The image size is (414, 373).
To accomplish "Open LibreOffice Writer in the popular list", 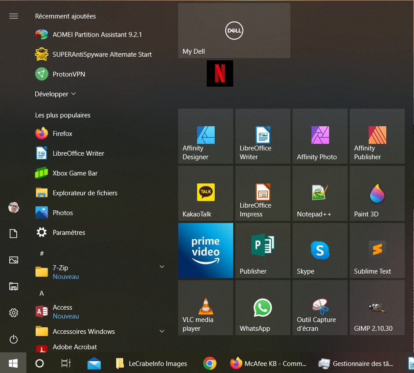I will pyautogui.click(x=100, y=154).
